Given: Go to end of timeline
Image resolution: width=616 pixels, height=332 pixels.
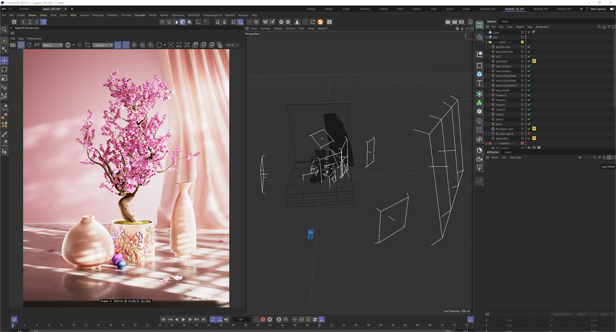Looking at the screenshot, I should pyautogui.click(x=204, y=319).
